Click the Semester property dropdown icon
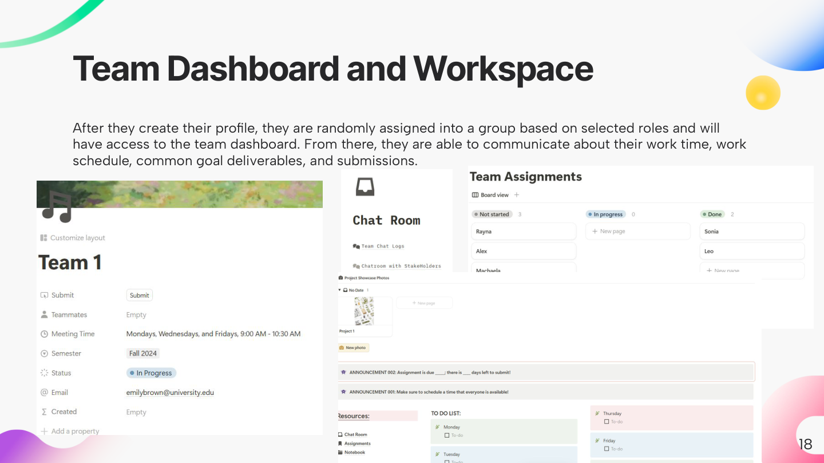This screenshot has width=824, height=463. point(44,353)
